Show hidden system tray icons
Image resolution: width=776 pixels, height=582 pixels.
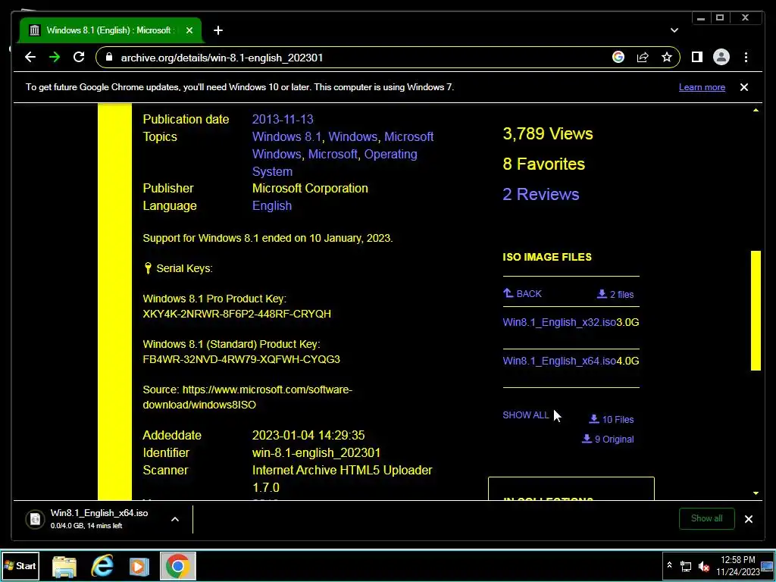point(669,565)
